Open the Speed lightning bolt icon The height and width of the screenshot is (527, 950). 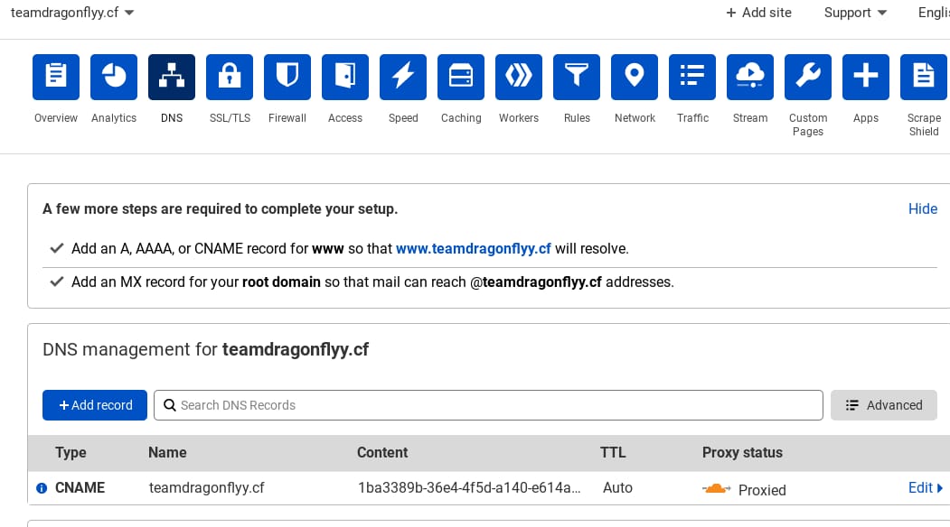[403, 77]
